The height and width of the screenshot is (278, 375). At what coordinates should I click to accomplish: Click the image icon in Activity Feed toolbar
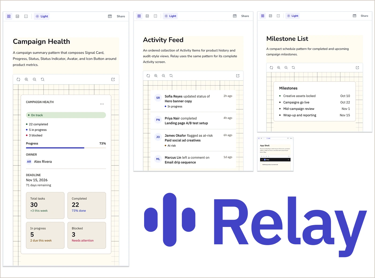pyautogui.click(x=147, y=16)
